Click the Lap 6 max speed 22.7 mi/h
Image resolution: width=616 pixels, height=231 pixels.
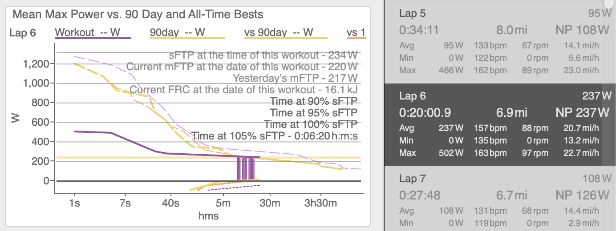[x=582, y=153]
